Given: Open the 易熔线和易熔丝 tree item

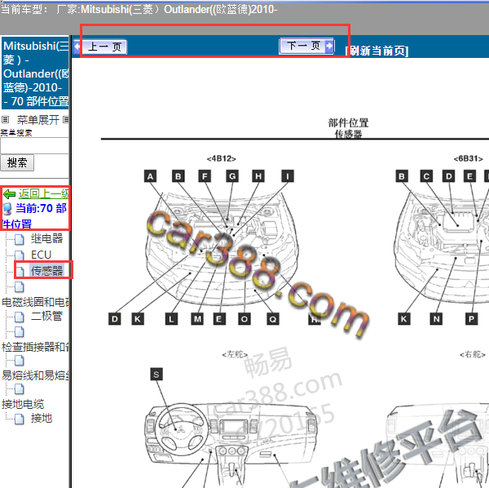Looking at the screenshot, I should [x=35, y=375].
